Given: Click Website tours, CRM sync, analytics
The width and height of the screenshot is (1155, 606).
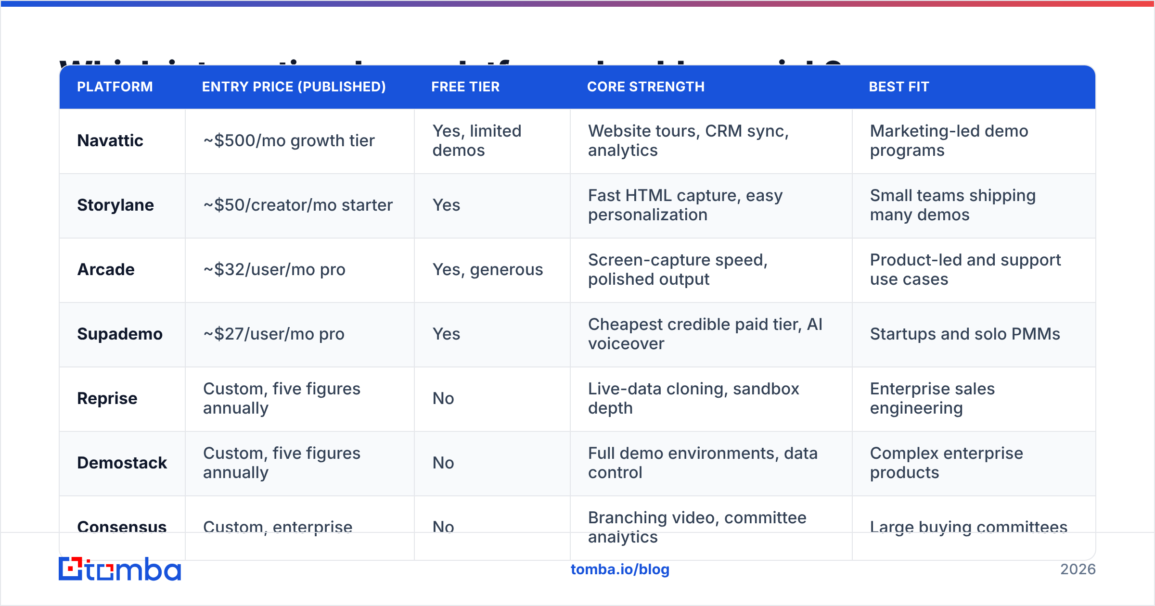Looking at the screenshot, I should [x=689, y=140].
